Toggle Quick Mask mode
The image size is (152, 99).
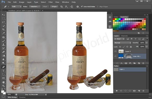[3, 96]
